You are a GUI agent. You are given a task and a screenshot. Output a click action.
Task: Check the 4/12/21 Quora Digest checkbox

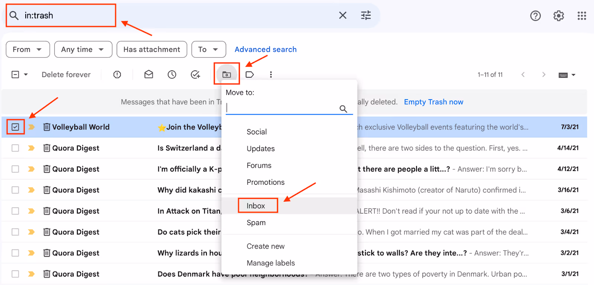pyautogui.click(x=15, y=169)
